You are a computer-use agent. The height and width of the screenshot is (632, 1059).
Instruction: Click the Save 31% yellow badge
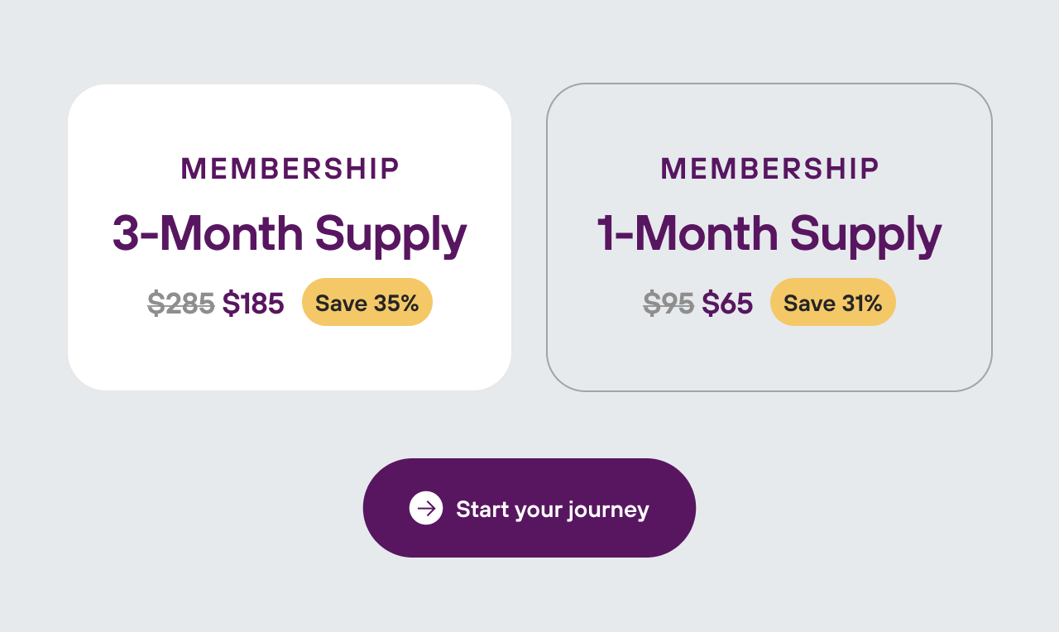[833, 303]
